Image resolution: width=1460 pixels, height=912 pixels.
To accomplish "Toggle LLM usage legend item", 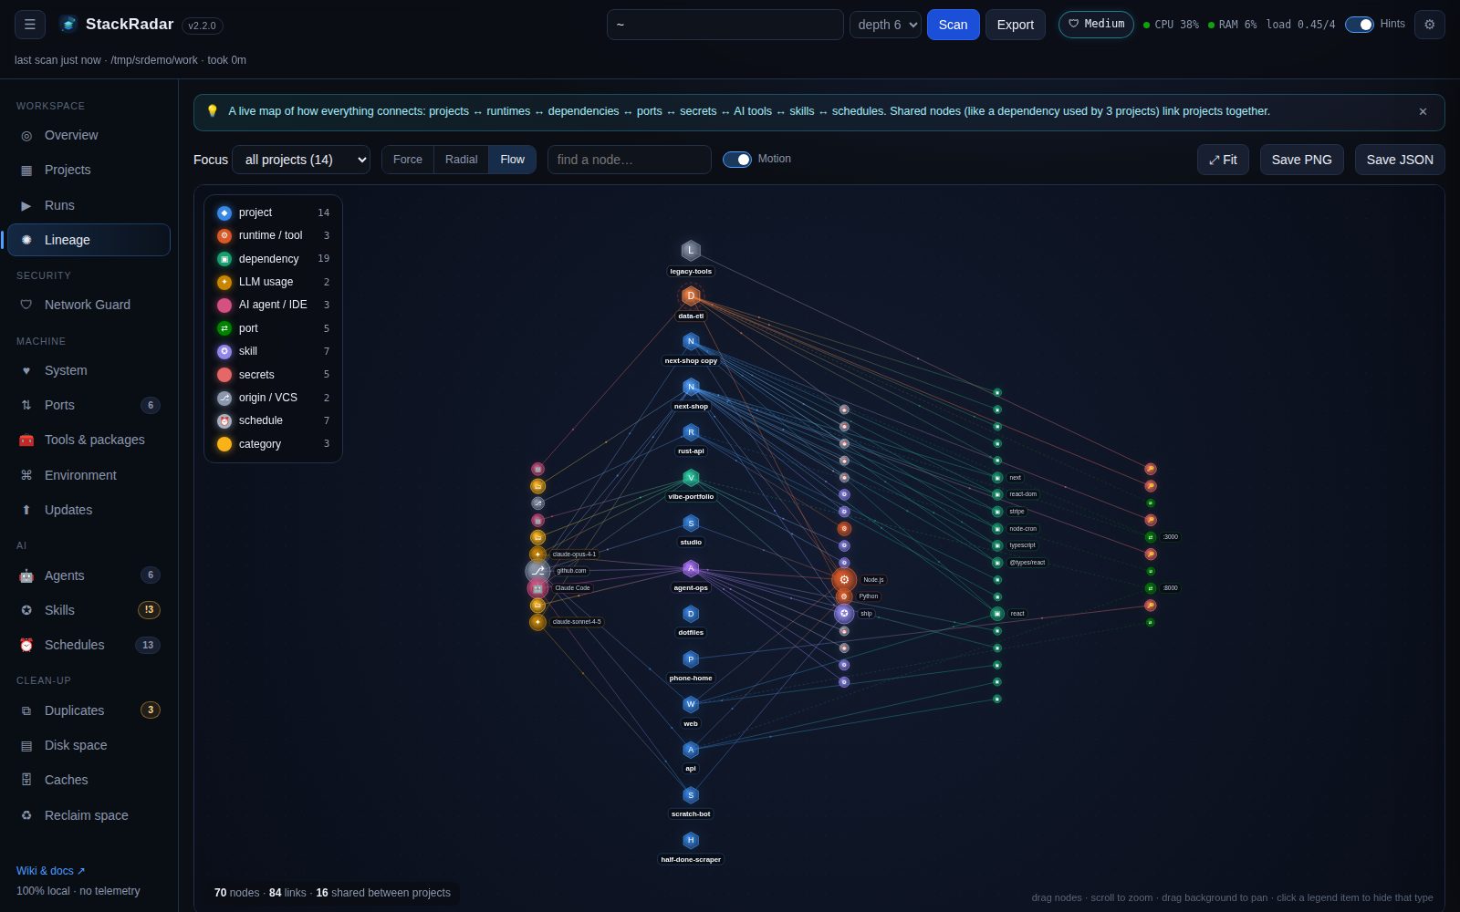I will click(273, 282).
